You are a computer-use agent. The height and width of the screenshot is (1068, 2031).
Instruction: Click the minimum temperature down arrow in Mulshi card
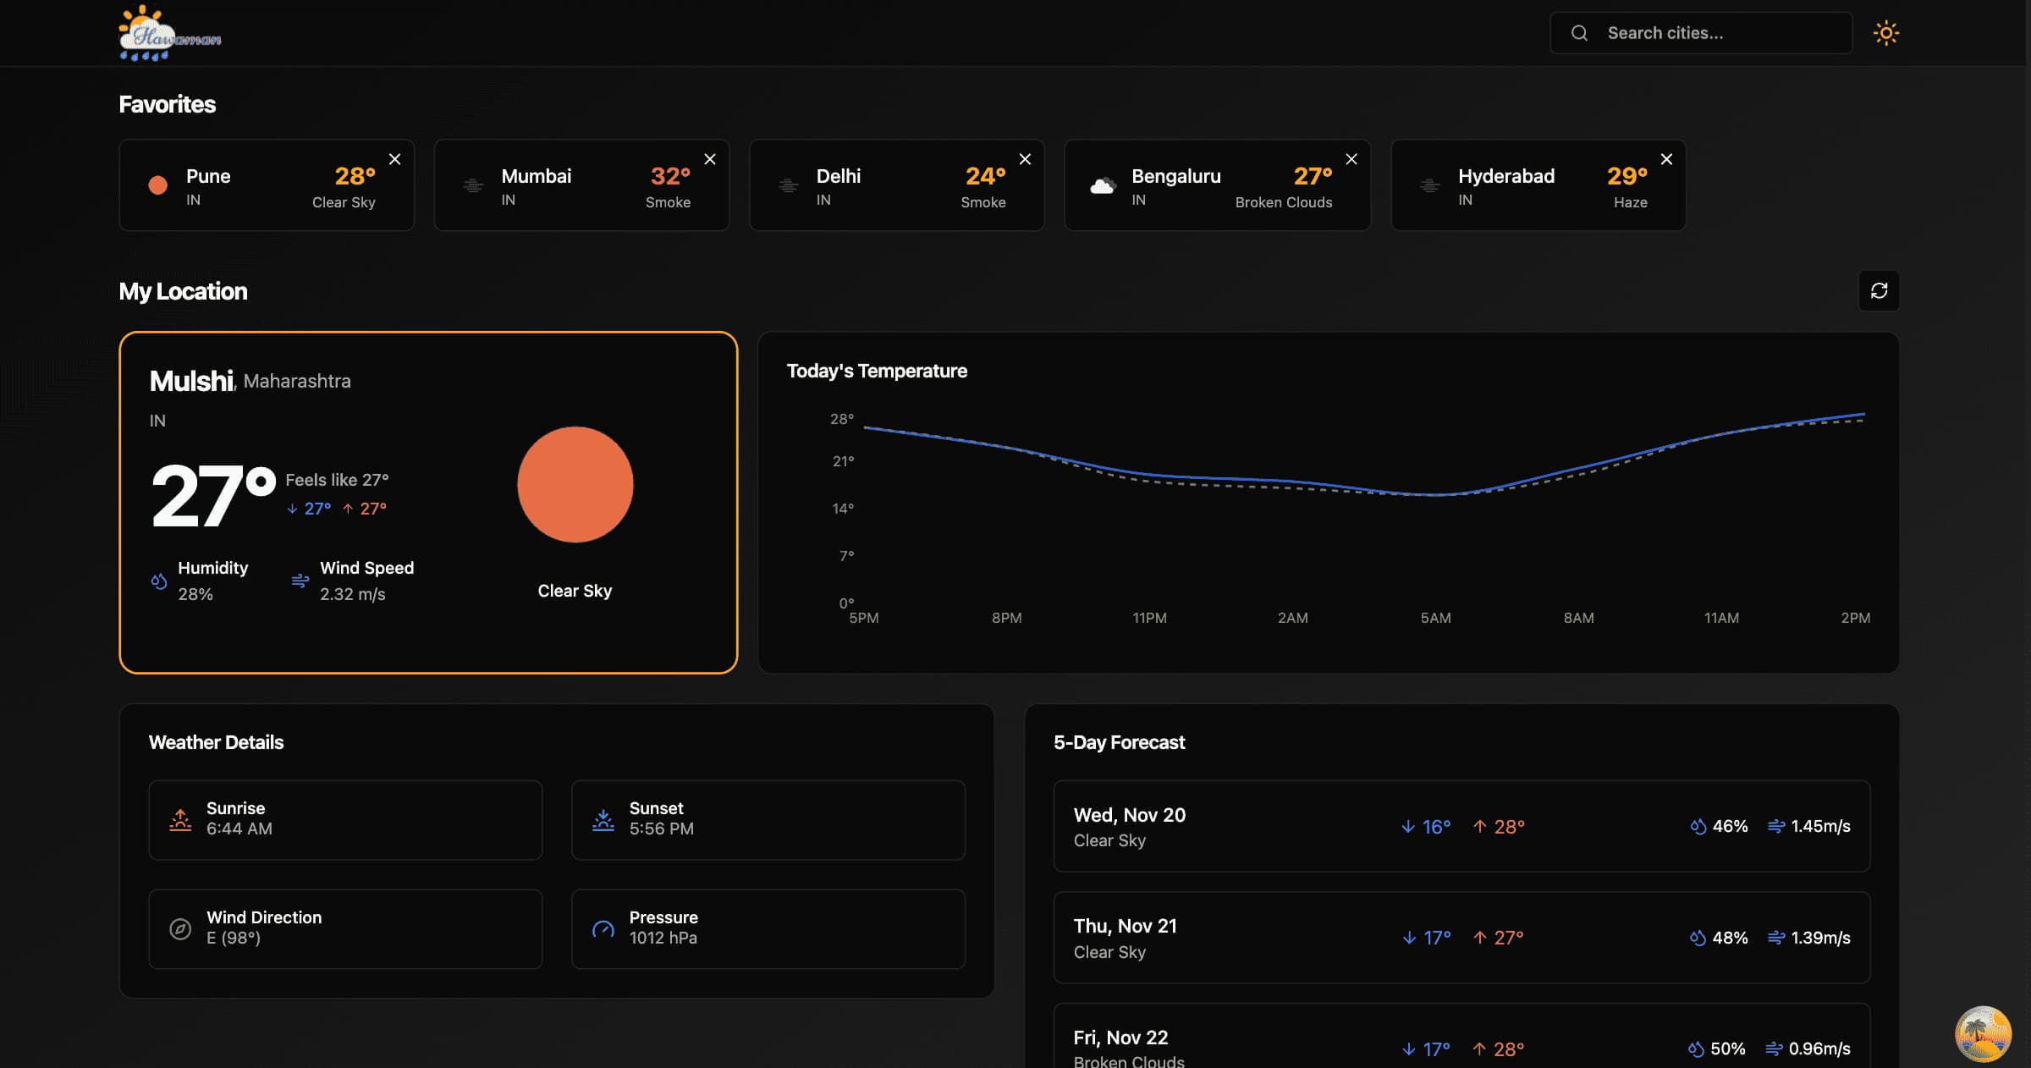pos(292,509)
